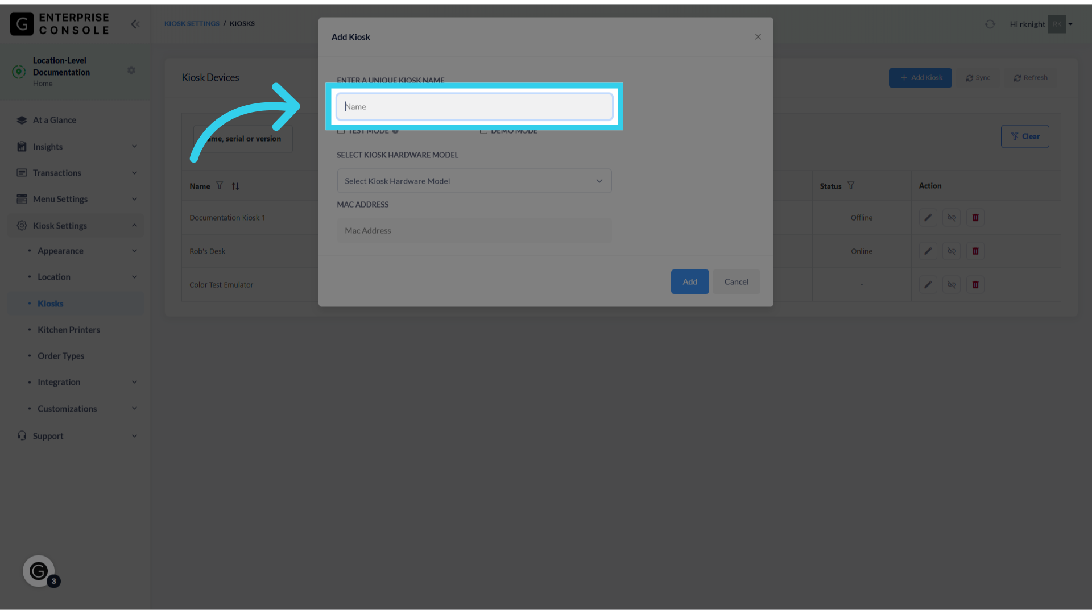The image size is (1092, 614).
Task: Open At a Glance page
Action: [x=55, y=120]
